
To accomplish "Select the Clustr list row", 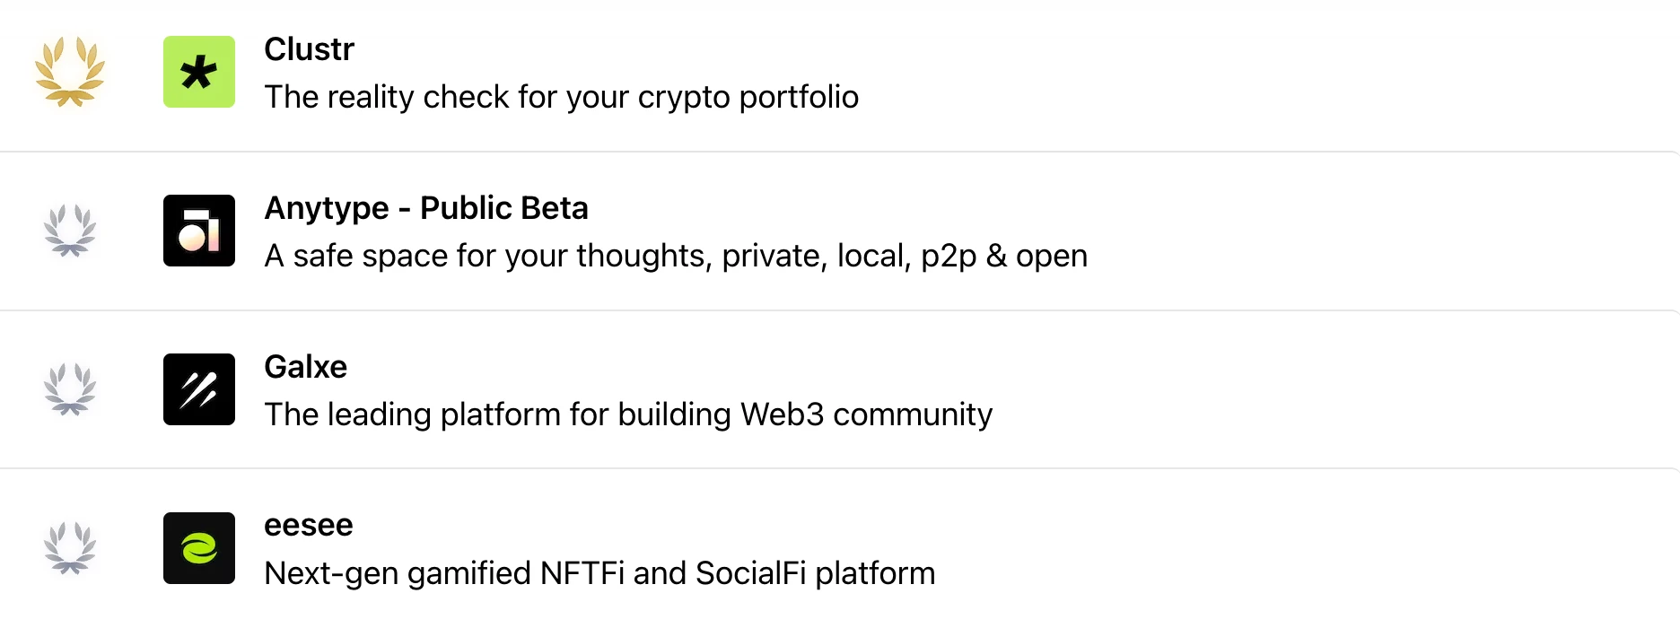I will pyautogui.click(x=840, y=75).
